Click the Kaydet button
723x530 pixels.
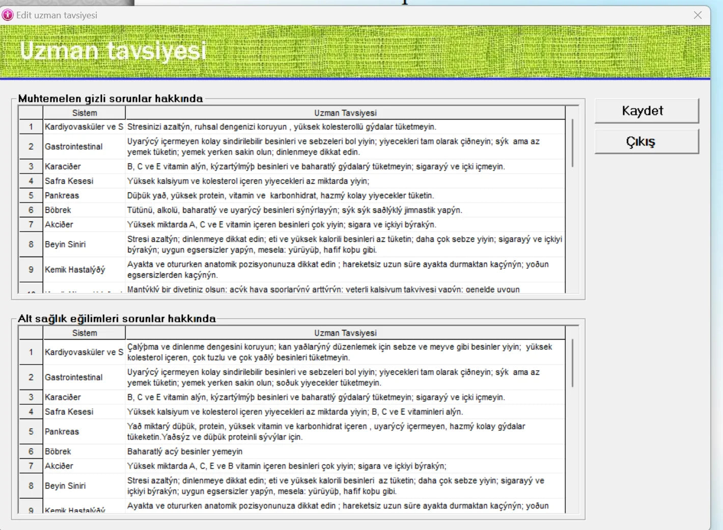(647, 111)
